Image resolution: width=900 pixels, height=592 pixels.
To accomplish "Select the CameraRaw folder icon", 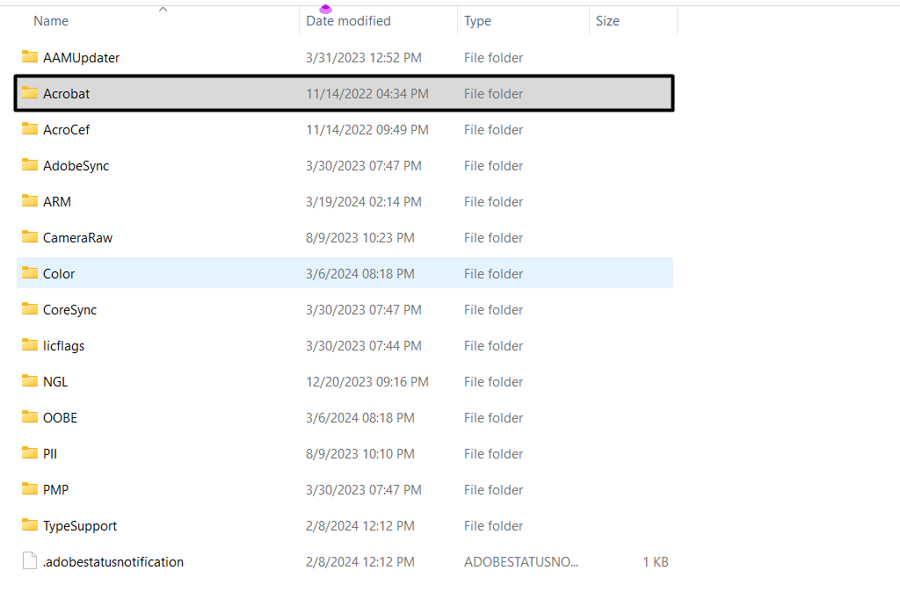I will [x=30, y=237].
